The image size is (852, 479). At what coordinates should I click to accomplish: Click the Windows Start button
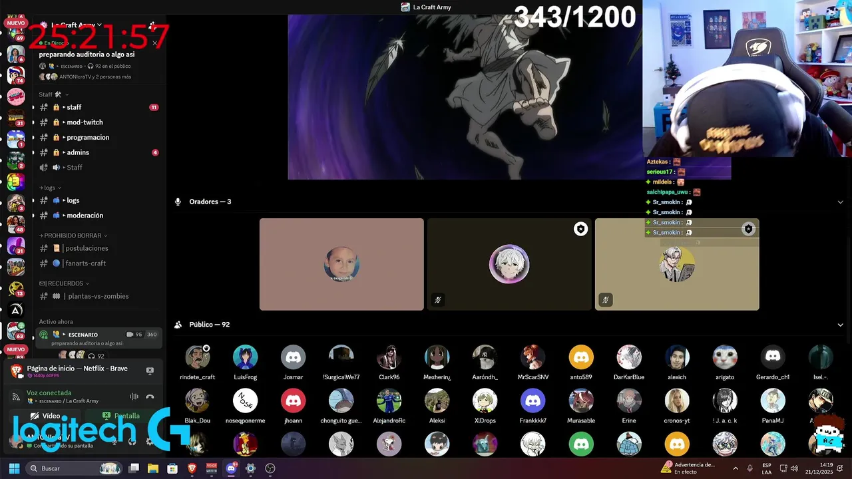(14, 468)
